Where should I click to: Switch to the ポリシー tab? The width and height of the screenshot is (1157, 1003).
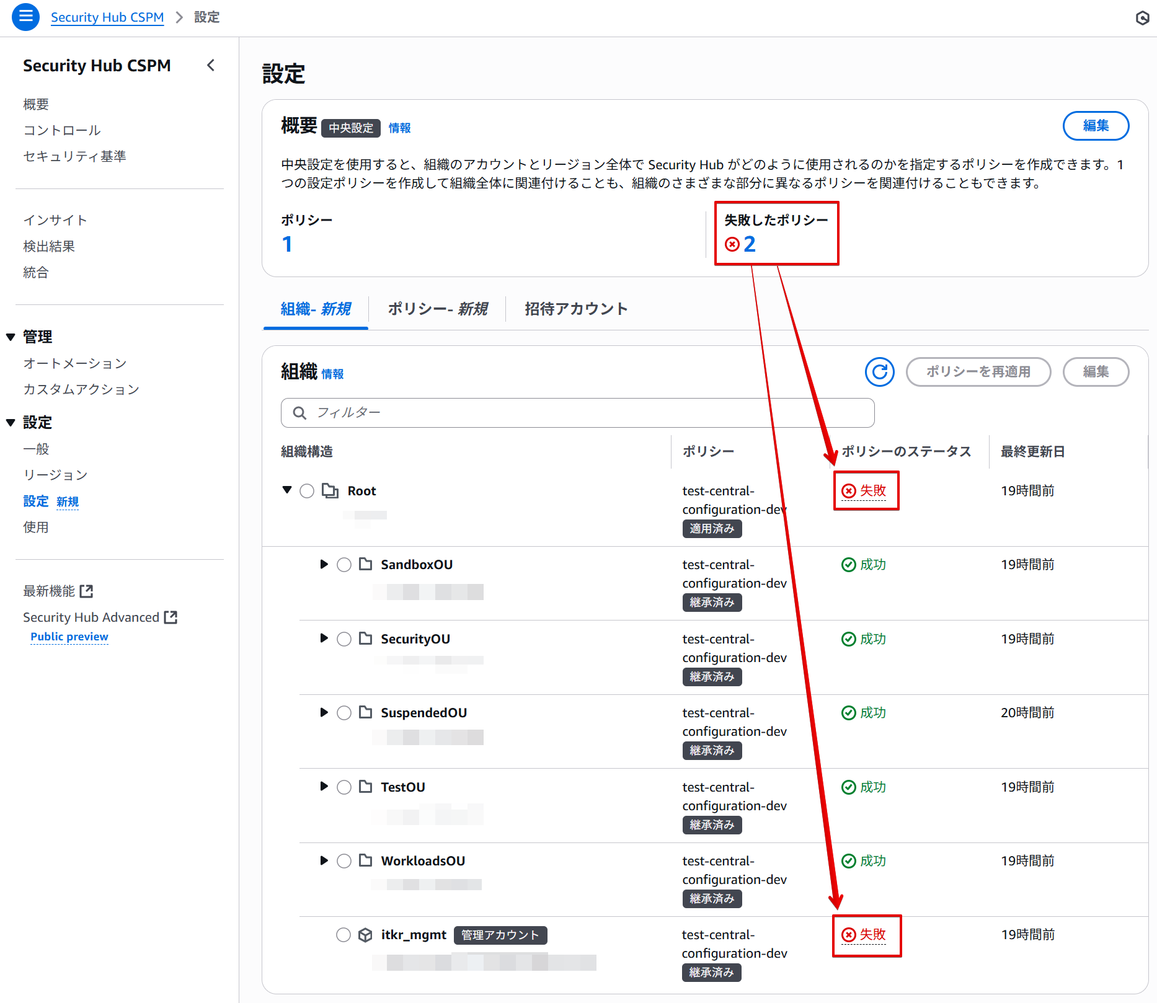438,309
